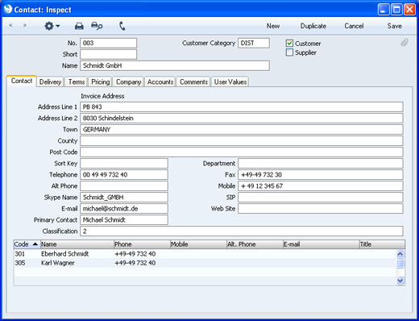419x321 pixels.
Task: Switch to the Company tab
Action: 129,81
